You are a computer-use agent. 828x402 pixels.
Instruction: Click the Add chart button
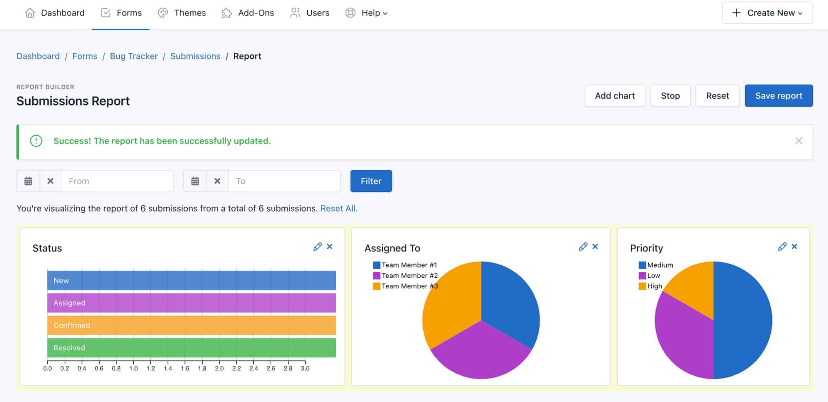[615, 96]
